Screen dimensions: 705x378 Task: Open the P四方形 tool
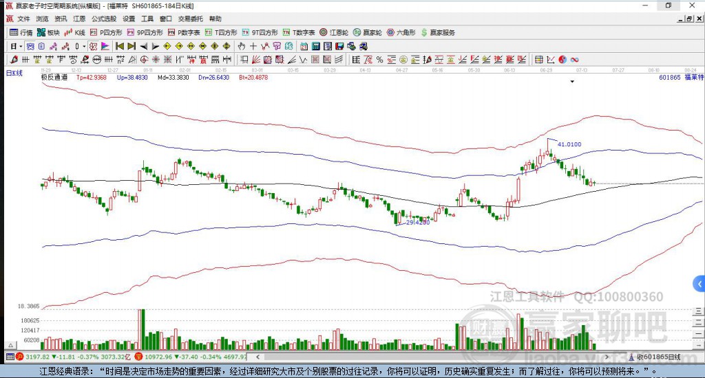tap(106, 32)
